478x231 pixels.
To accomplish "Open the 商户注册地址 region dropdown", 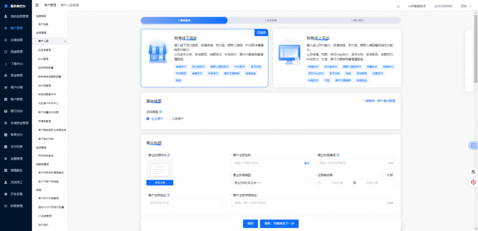I will pyautogui.click(x=186, y=203).
